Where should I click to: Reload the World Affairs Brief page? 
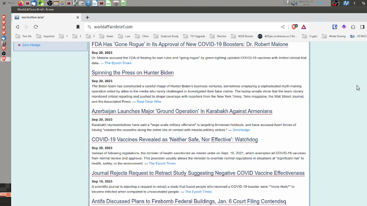[36, 27]
